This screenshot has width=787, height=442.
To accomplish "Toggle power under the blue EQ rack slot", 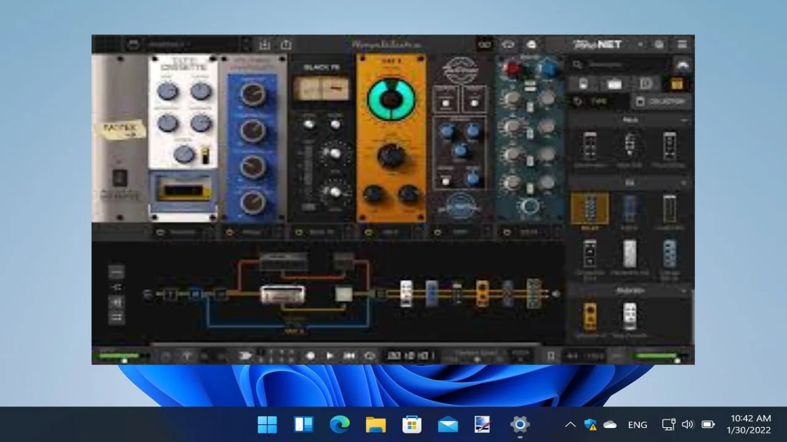I will (230, 233).
